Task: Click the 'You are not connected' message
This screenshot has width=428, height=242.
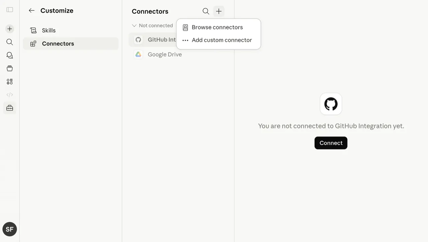Action: click(x=331, y=126)
